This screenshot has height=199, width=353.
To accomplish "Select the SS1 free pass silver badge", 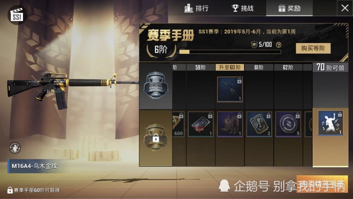I will point(156,86).
